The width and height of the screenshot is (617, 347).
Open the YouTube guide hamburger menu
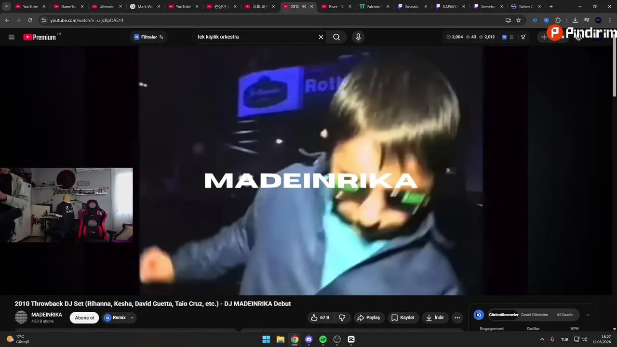pyautogui.click(x=12, y=37)
